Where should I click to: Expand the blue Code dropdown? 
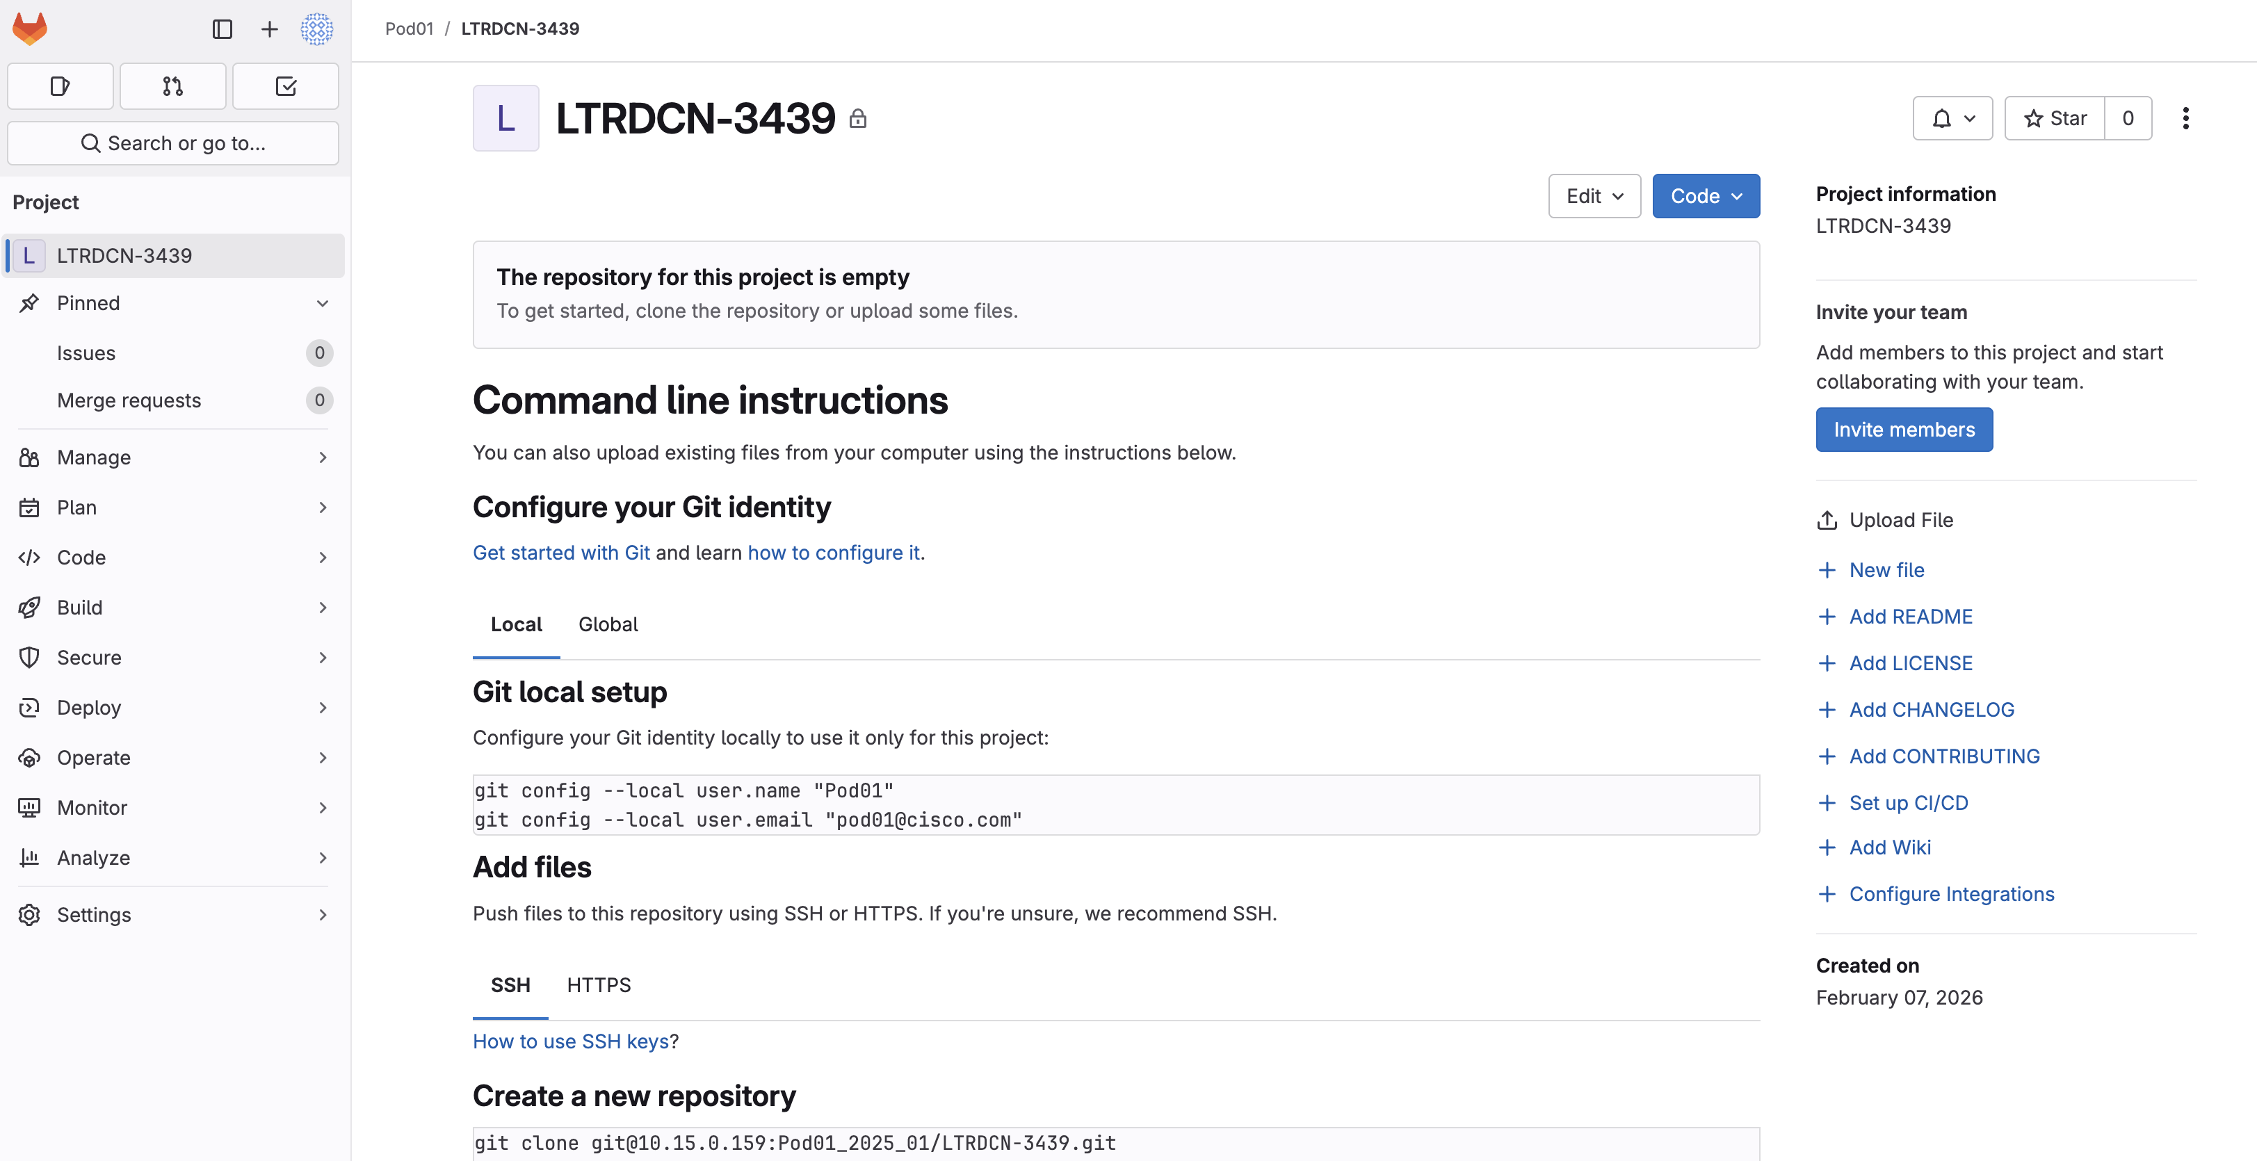click(1705, 196)
